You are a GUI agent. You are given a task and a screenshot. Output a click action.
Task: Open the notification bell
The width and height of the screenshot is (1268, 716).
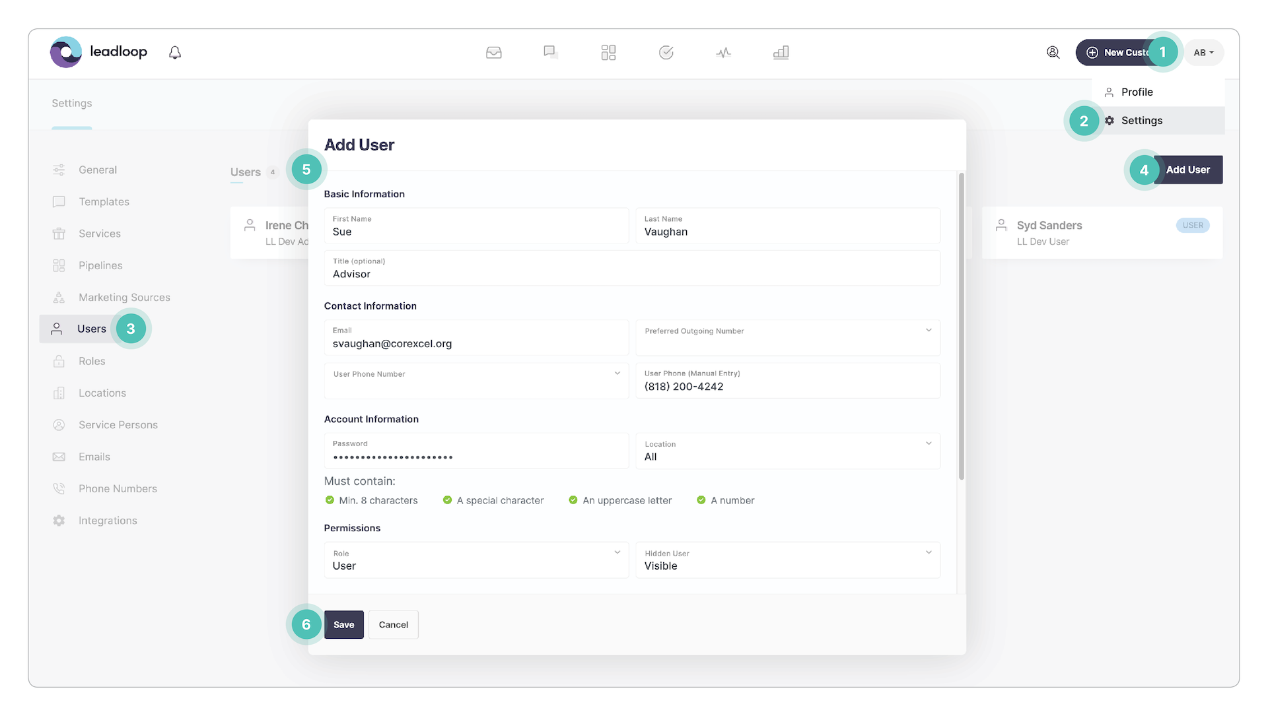pyautogui.click(x=174, y=52)
